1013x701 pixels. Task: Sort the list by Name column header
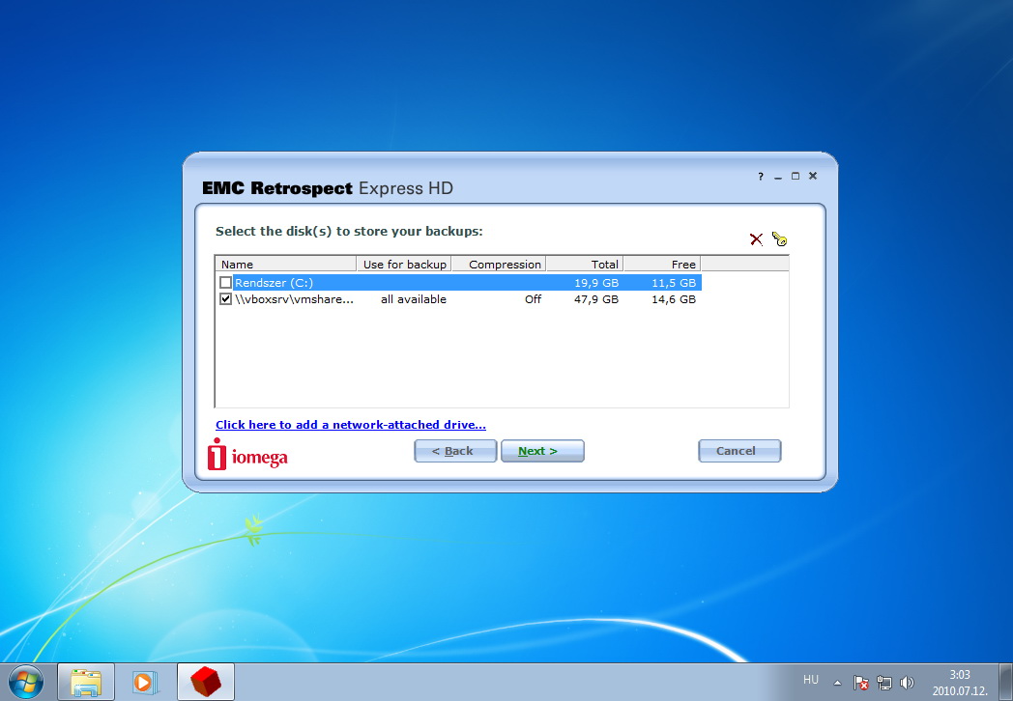(286, 264)
